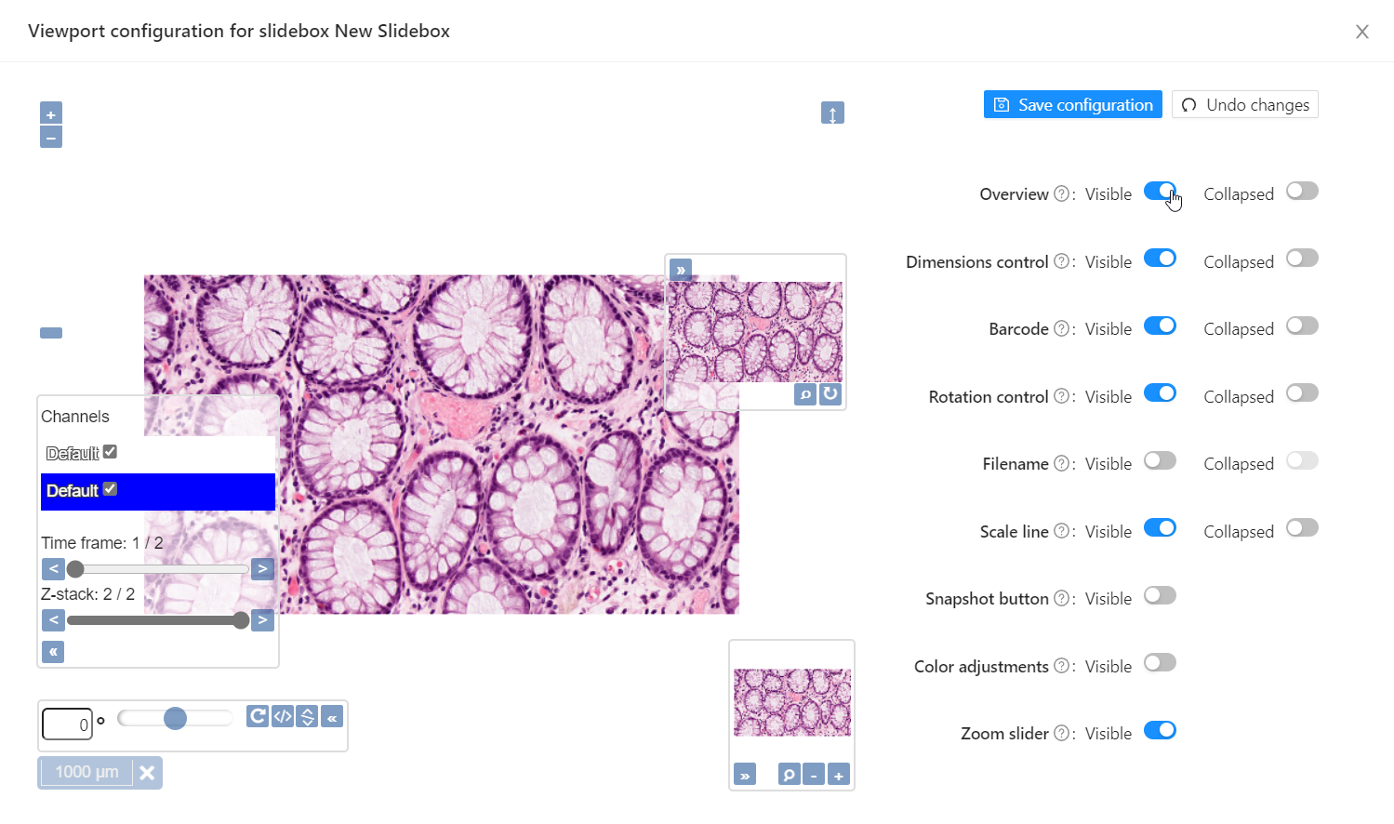This screenshot has height=824, width=1394.
Task: Click the vertical flip icon in rotation control
Action: (x=307, y=716)
